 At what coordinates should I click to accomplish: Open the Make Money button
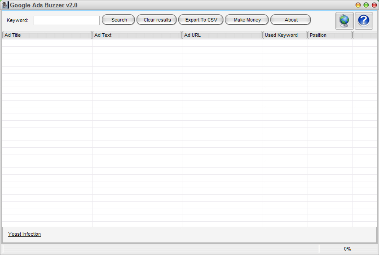pos(247,20)
